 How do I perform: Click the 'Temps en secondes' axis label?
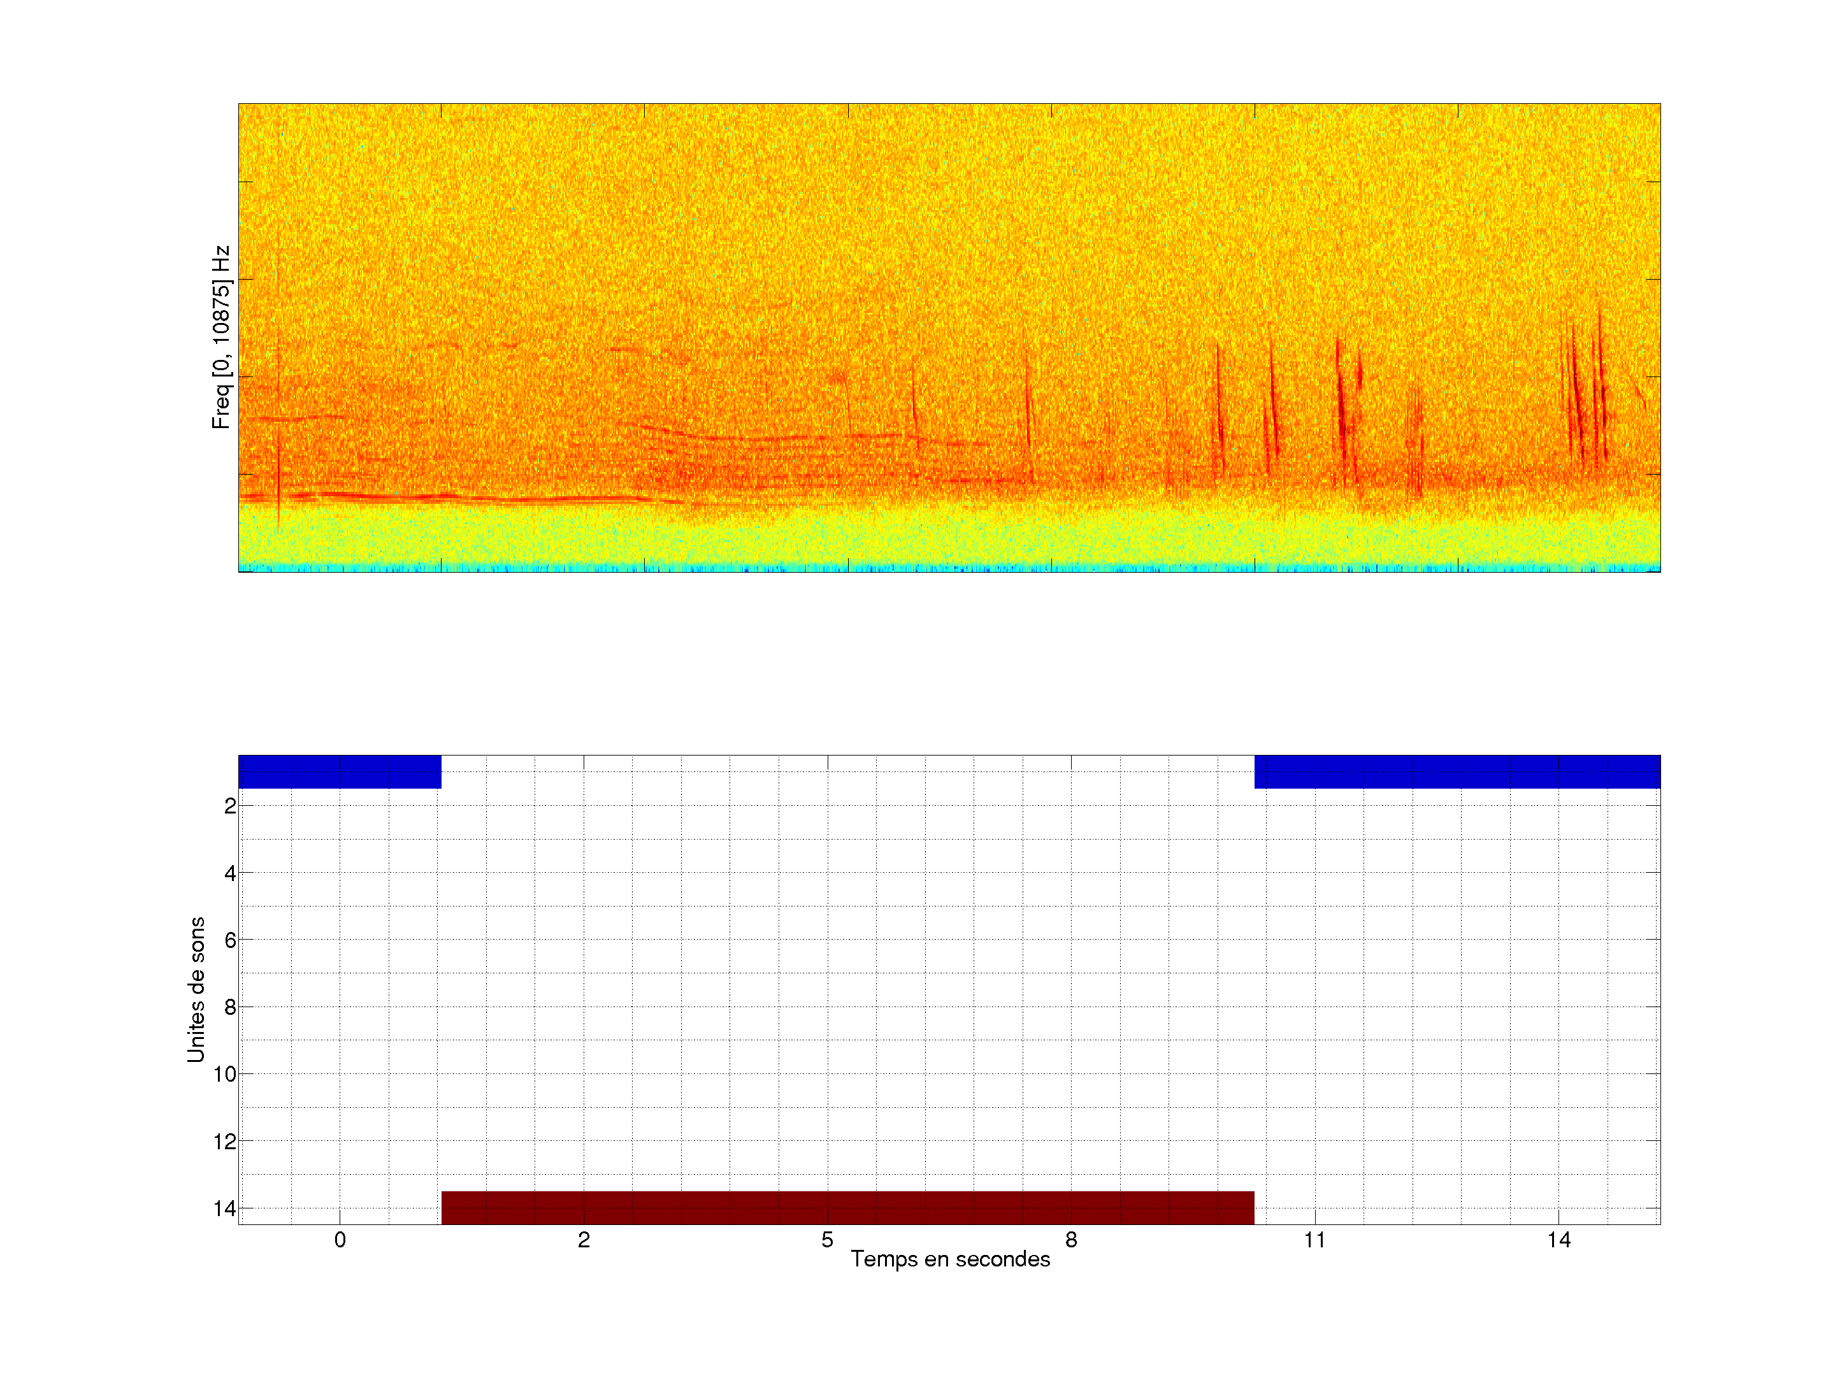click(950, 1259)
